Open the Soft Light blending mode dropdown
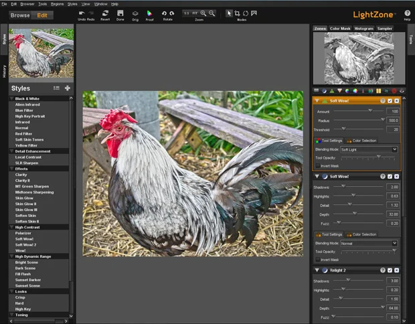This screenshot has width=415, height=324. (369, 149)
